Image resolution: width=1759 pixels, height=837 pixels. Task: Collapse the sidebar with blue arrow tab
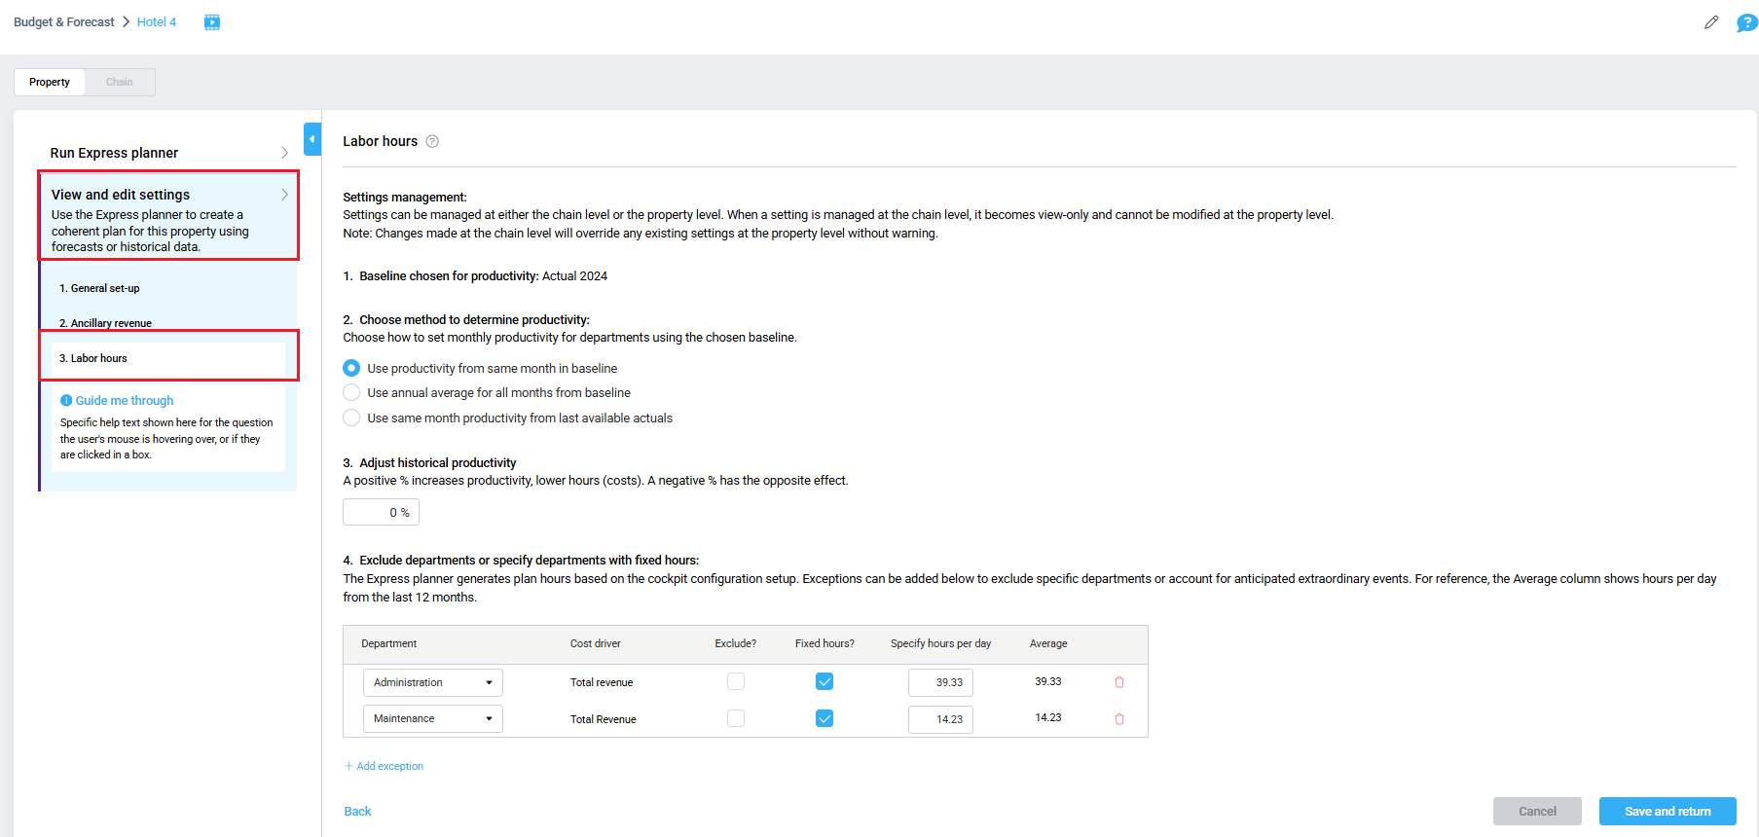(x=312, y=139)
